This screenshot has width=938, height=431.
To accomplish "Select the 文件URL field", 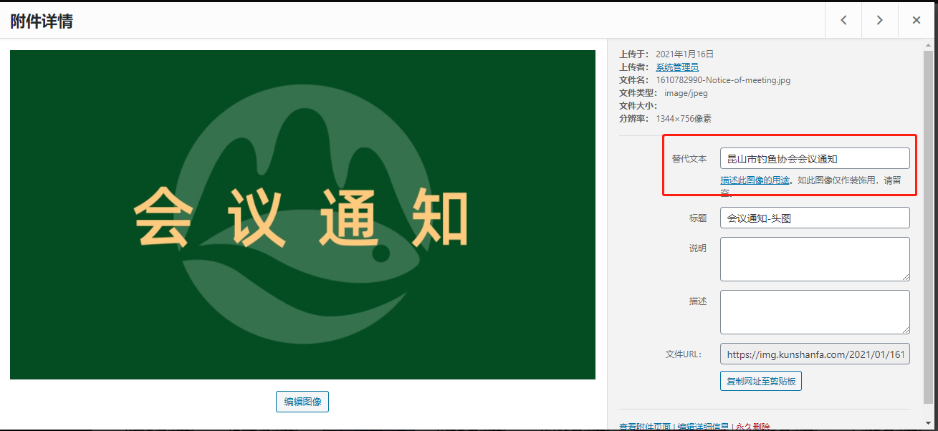I will [815, 354].
